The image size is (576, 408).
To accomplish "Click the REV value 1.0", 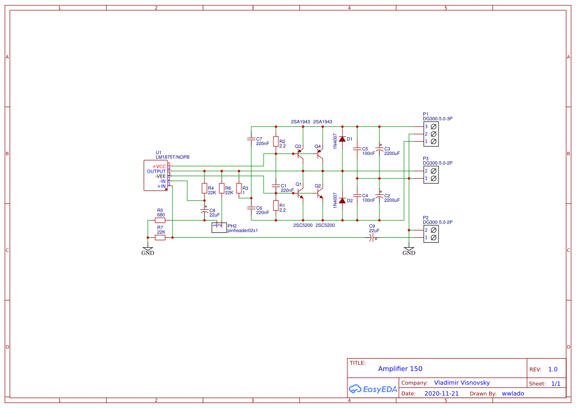I will point(553,370).
